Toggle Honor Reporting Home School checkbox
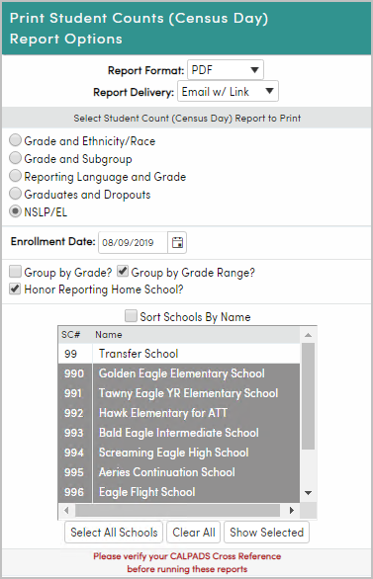Image resolution: width=373 pixels, height=579 pixels. coord(15,289)
